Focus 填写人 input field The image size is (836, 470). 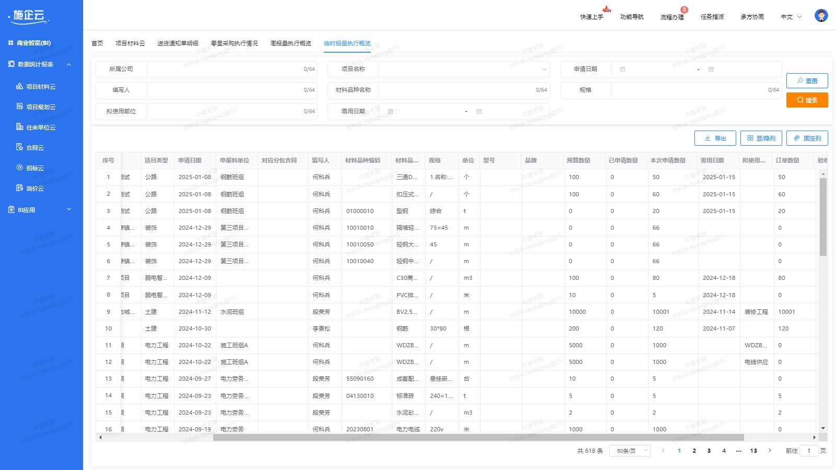[231, 90]
